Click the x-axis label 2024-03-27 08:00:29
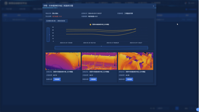Viewport: 199px width, 112px height. [112, 43]
